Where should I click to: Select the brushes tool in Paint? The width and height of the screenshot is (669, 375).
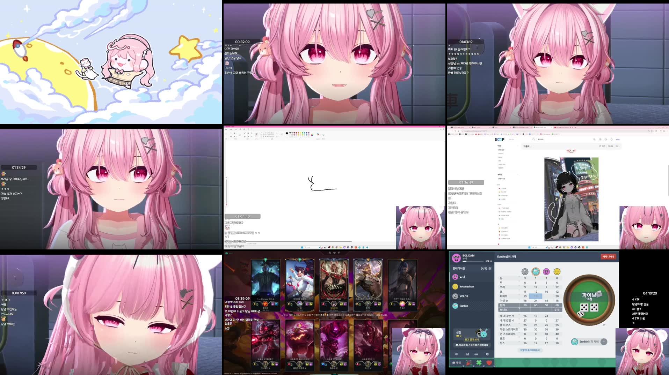pos(256,135)
